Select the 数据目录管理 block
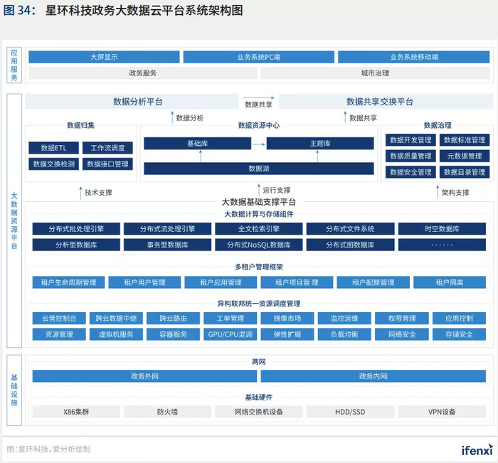Image resolution: width=498 pixels, height=463 pixels. pos(465,172)
